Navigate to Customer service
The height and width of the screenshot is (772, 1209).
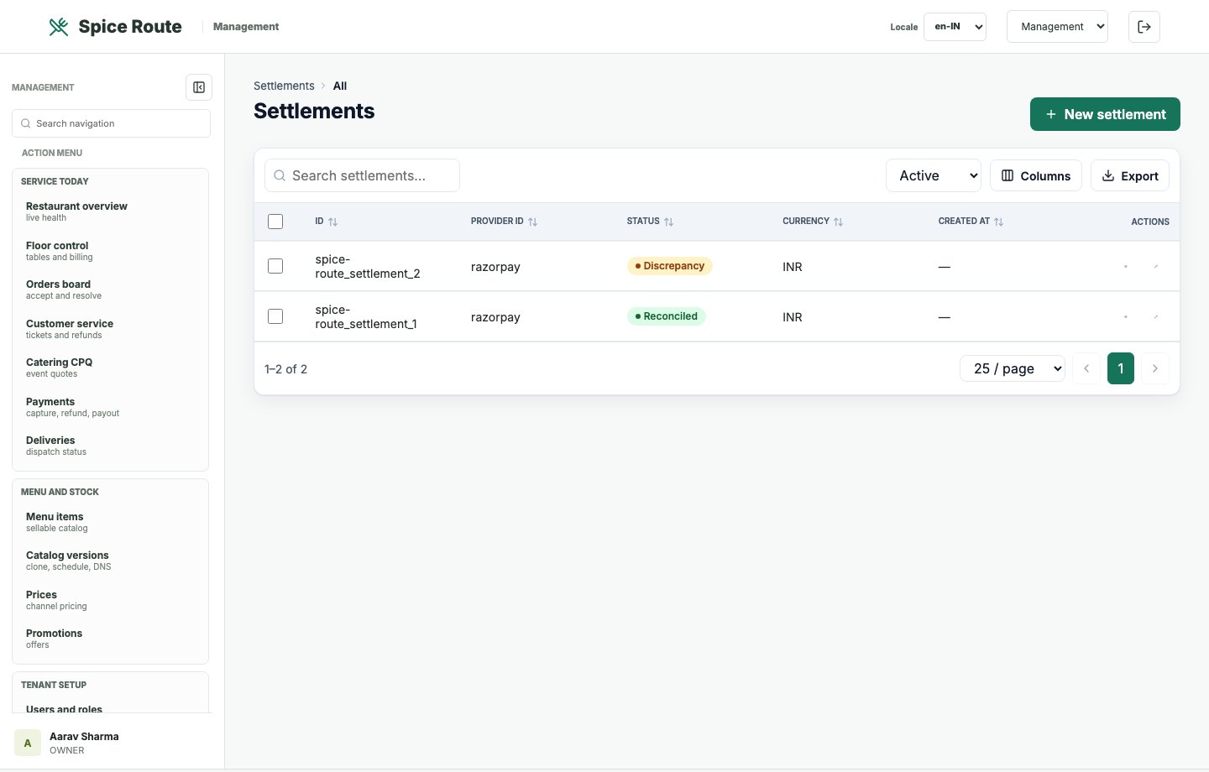click(x=110, y=329)
